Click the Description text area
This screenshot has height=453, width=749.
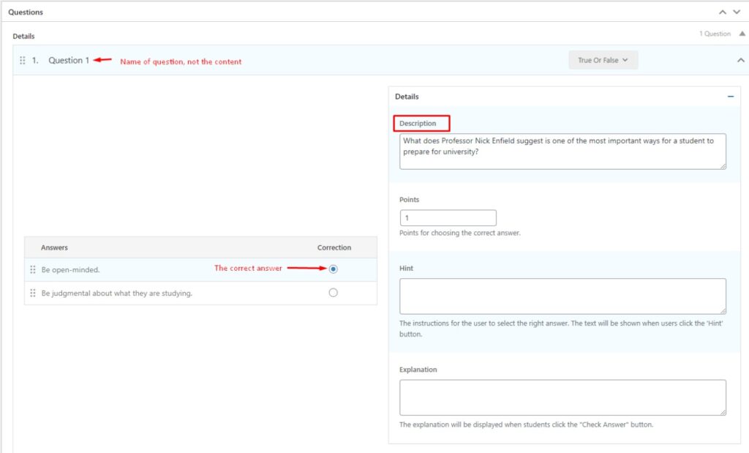(562, 151)
